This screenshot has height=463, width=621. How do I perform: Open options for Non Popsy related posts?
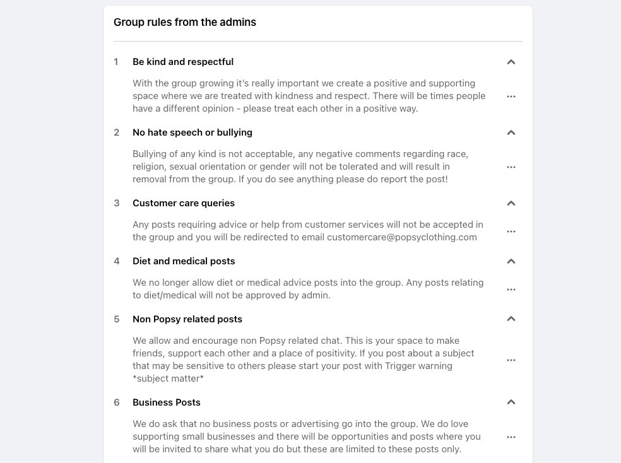click(511, 360)
